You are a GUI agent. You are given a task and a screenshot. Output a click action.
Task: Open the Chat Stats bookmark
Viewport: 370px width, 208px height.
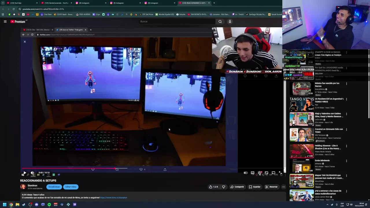pyautogui.click(x=46, y=14)
